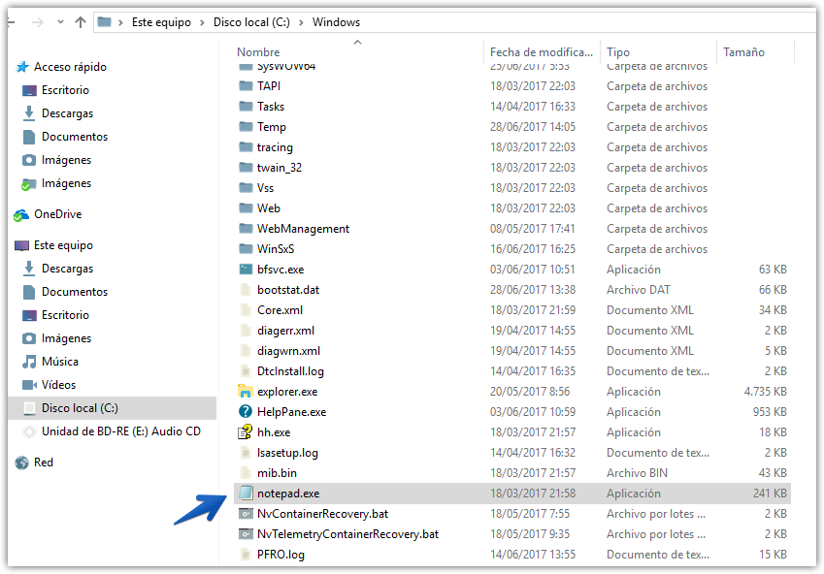
Task: Click HelpPane.exe question mark icon
Action: (x=246, y=412)
